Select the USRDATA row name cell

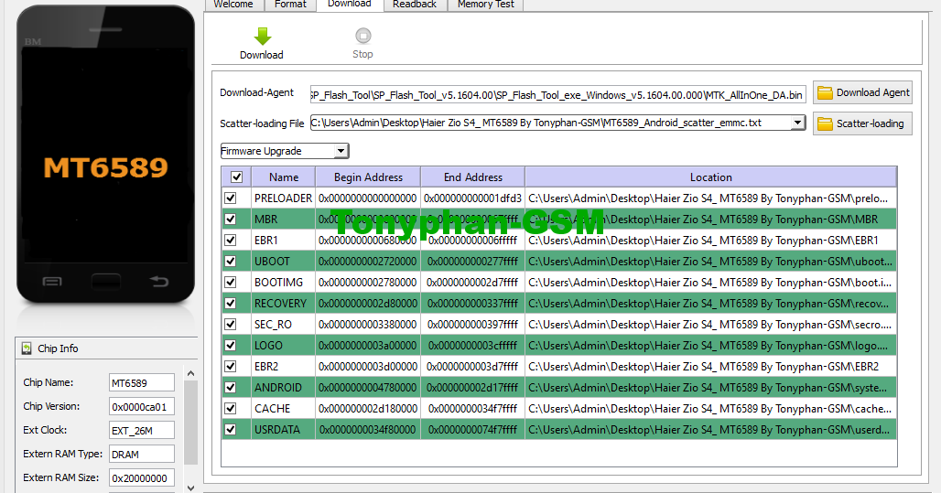coord(283,429)
